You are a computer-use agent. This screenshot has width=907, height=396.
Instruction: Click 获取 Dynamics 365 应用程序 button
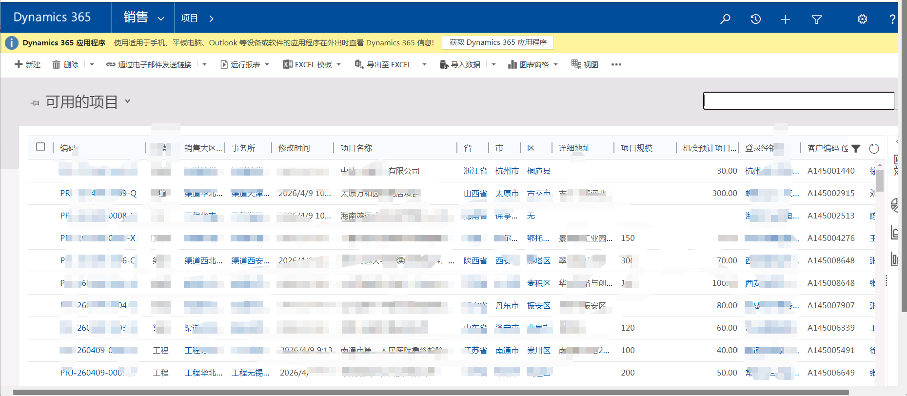point(497,42)
